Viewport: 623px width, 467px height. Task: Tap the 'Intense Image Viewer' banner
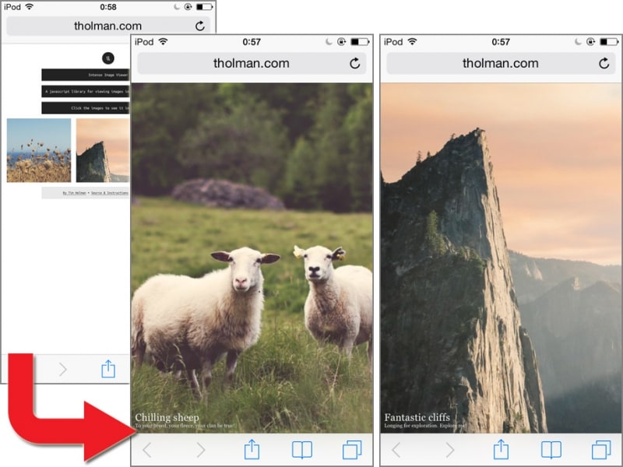pyautogui.click(x=86, y=75)
